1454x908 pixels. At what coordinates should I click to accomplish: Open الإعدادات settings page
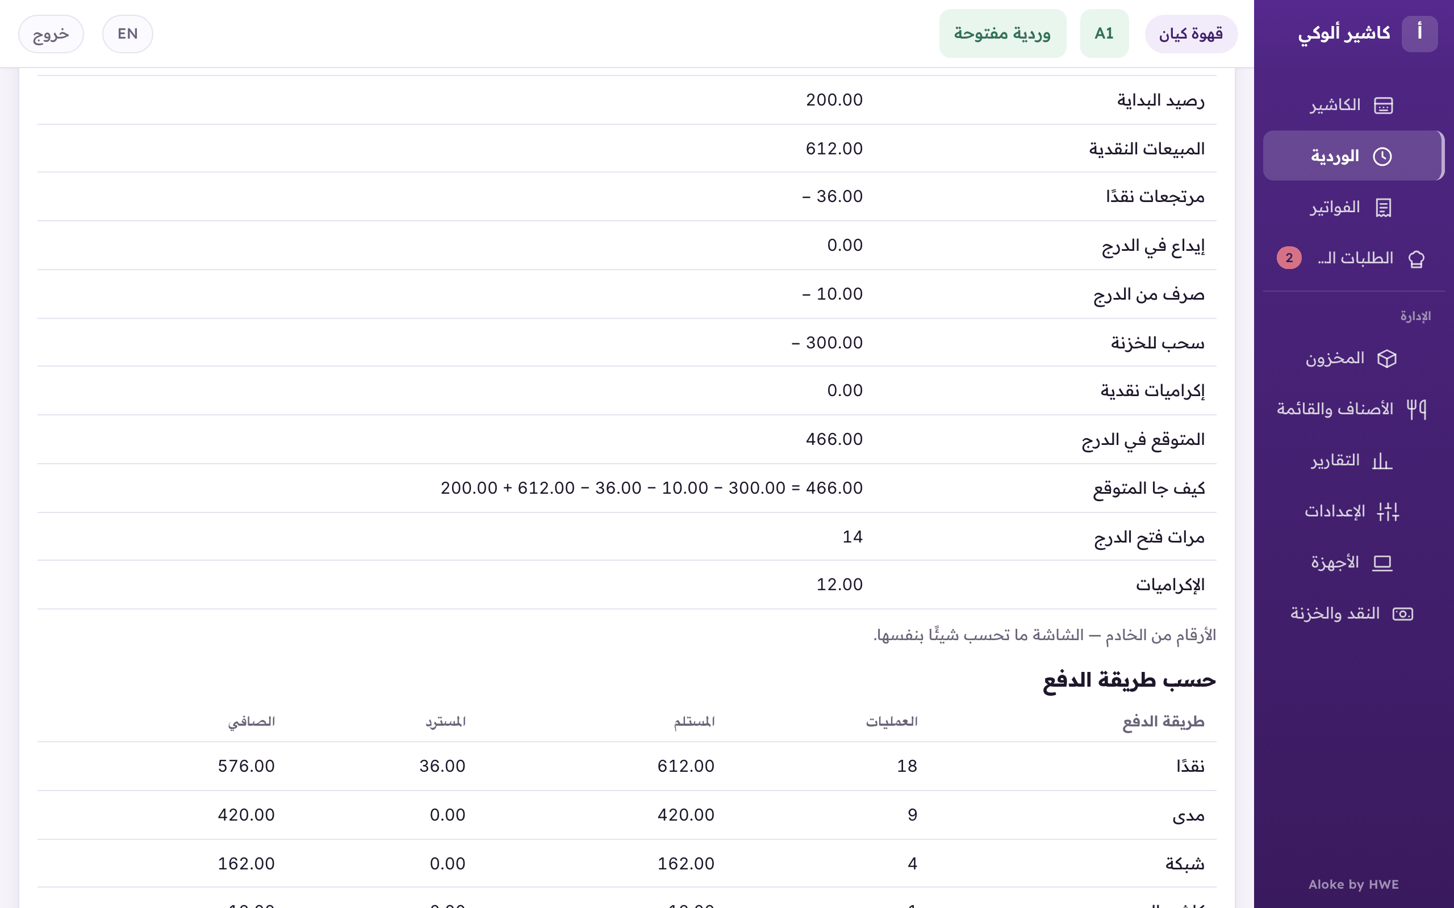click(1353, 512)
